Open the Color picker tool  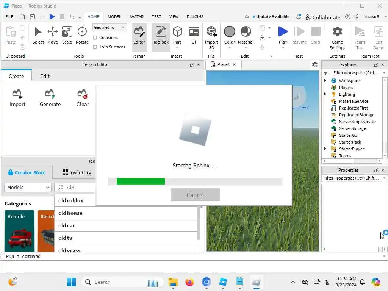click(229, 36)
